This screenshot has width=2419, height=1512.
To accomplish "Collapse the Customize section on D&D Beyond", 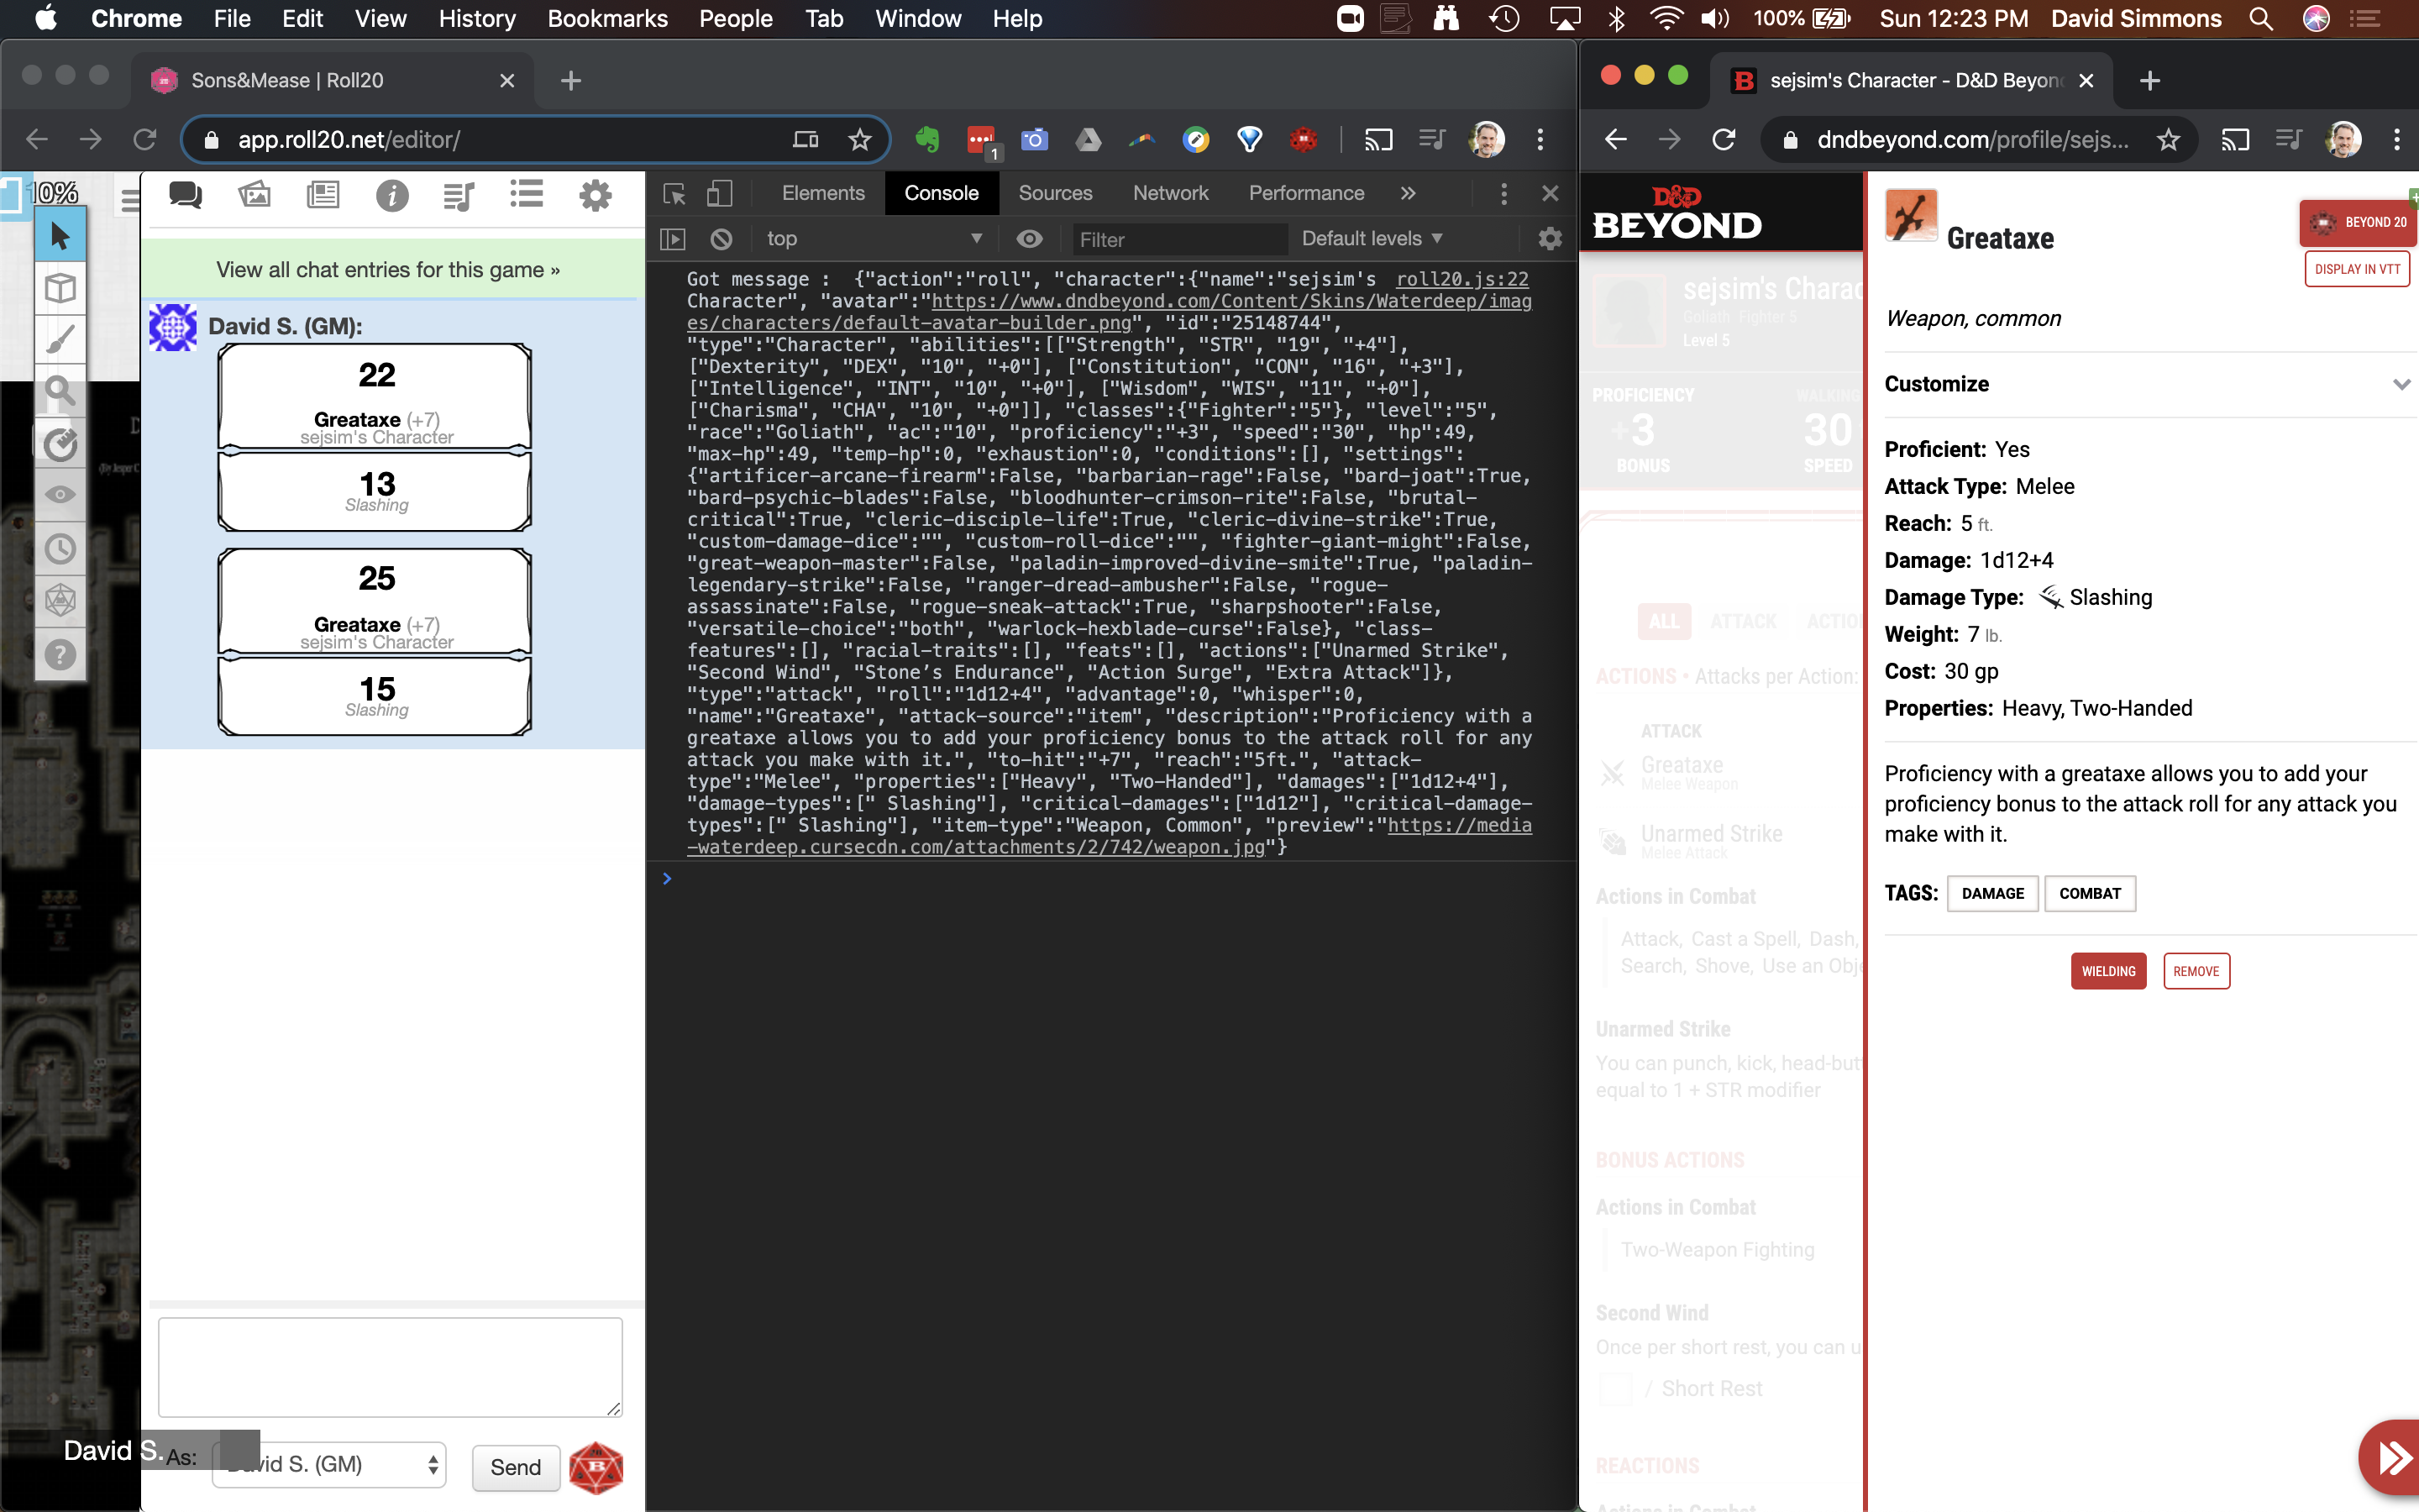I will click(x=2403, y=384).
